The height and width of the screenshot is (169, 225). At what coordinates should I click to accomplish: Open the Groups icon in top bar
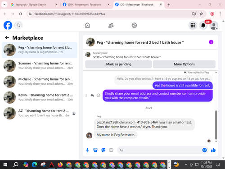coord(134,25)
